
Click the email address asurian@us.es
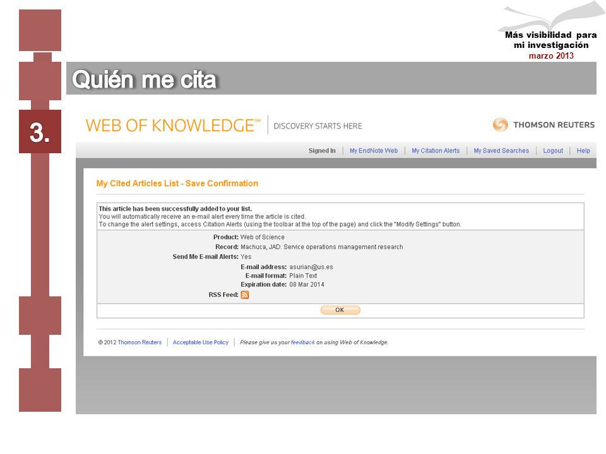pos(311,267)
